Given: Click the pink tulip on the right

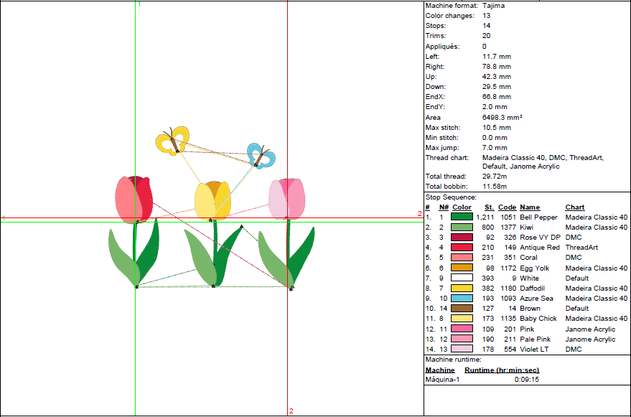Looking at the screenshot, I should coord(287,199).
